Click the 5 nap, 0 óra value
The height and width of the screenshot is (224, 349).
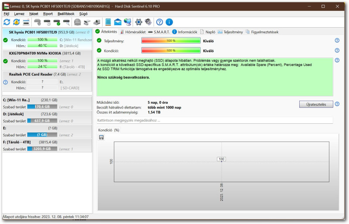[x=158, y=102]
